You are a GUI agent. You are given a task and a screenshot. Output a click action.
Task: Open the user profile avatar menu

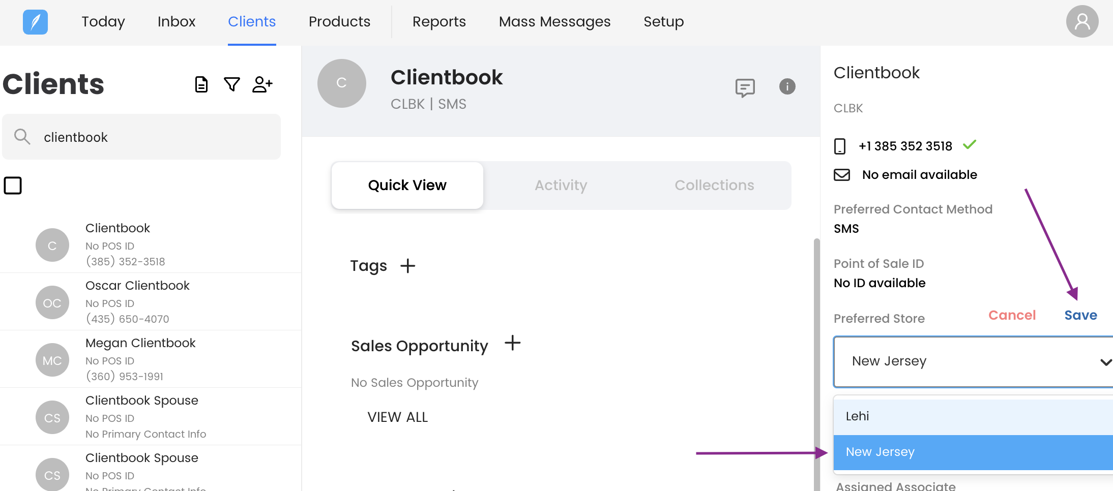click(1081, 22)
